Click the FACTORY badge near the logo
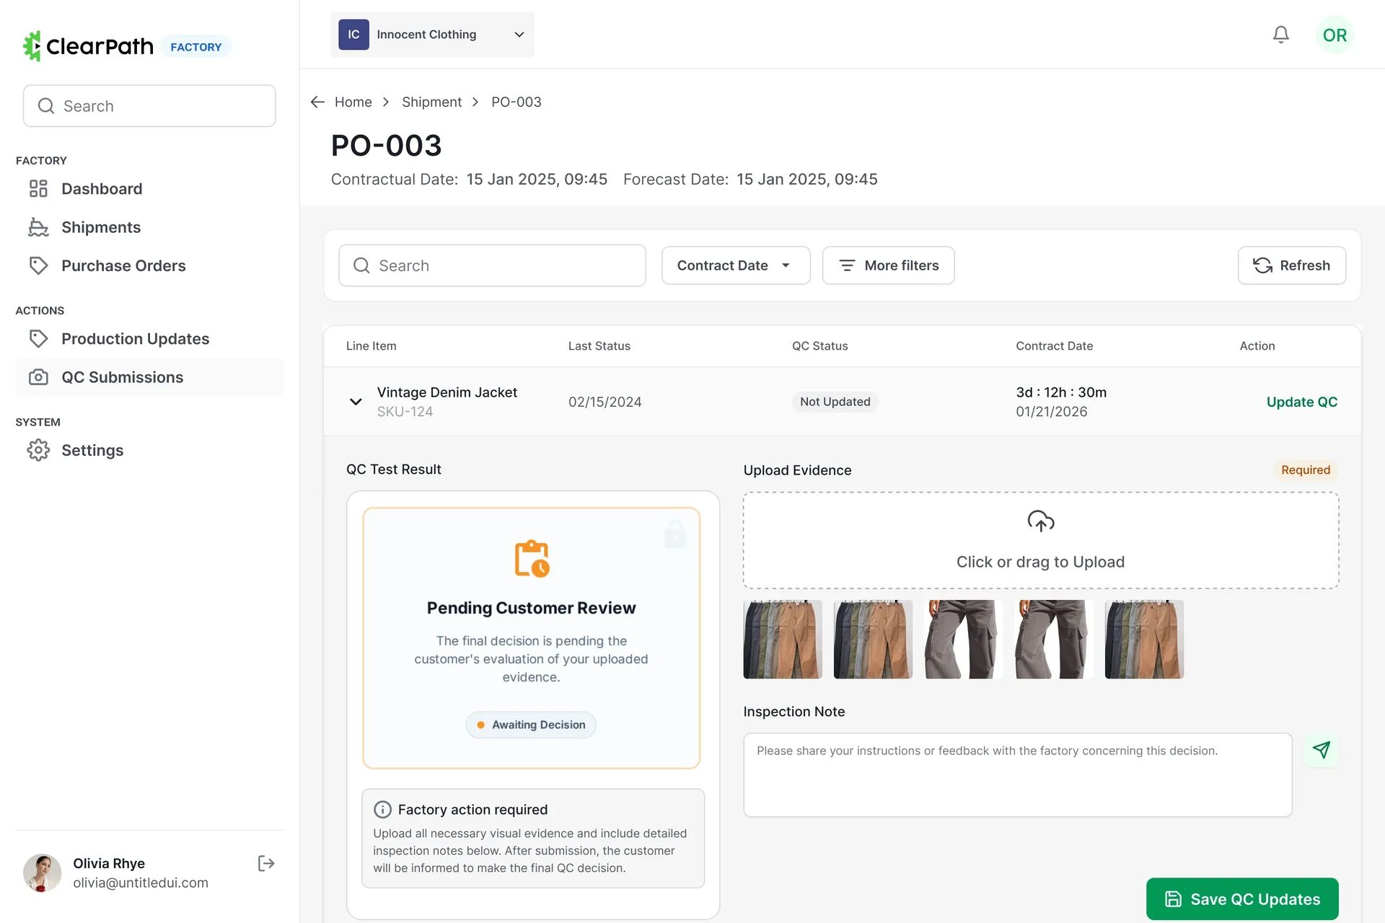 coord(195,47)
